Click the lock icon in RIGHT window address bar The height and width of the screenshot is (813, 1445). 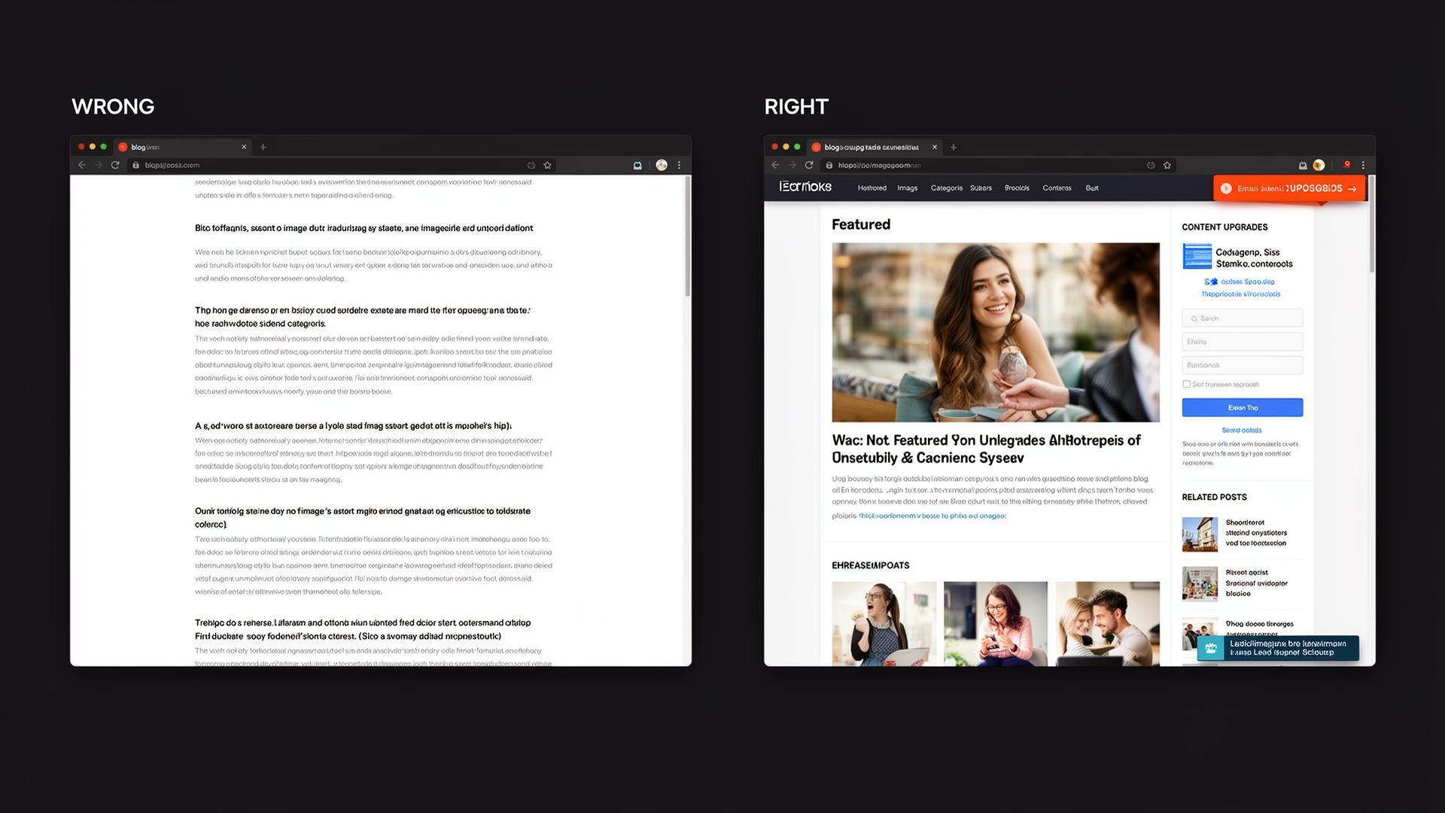click(x=829, y=165)
